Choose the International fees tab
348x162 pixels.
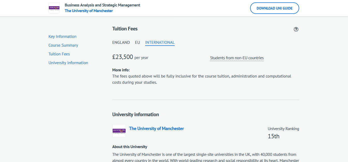160,42
